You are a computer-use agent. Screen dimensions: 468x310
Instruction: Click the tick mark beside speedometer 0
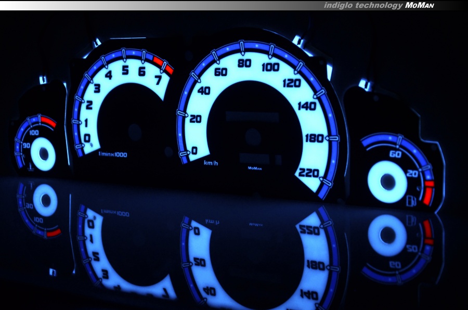(184, 153)
